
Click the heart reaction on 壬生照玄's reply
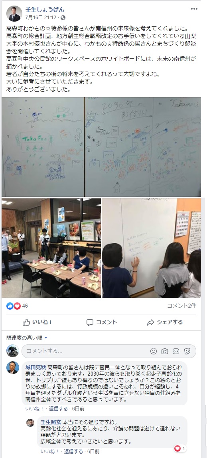(x=177, y=448)
